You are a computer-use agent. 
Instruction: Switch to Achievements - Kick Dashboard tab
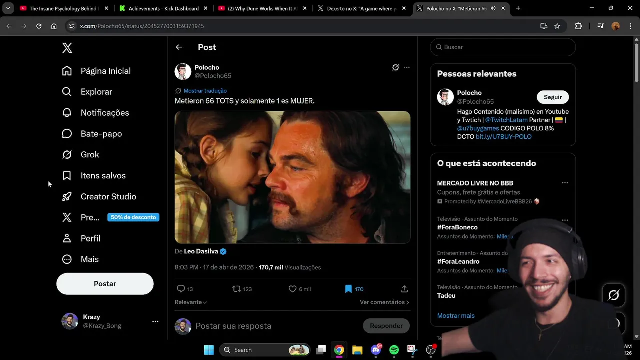pyautogui.click(x=163, y=8)
